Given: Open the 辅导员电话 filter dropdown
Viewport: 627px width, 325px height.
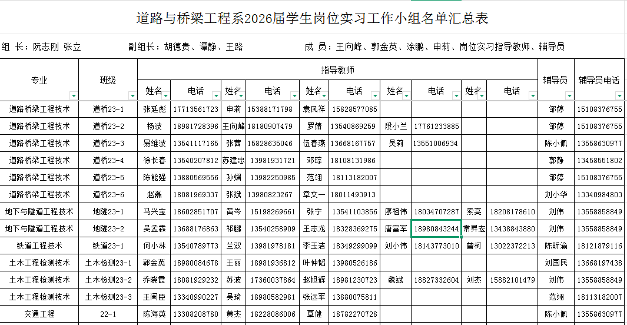Looking at the screenshot, I should [619, 95].
